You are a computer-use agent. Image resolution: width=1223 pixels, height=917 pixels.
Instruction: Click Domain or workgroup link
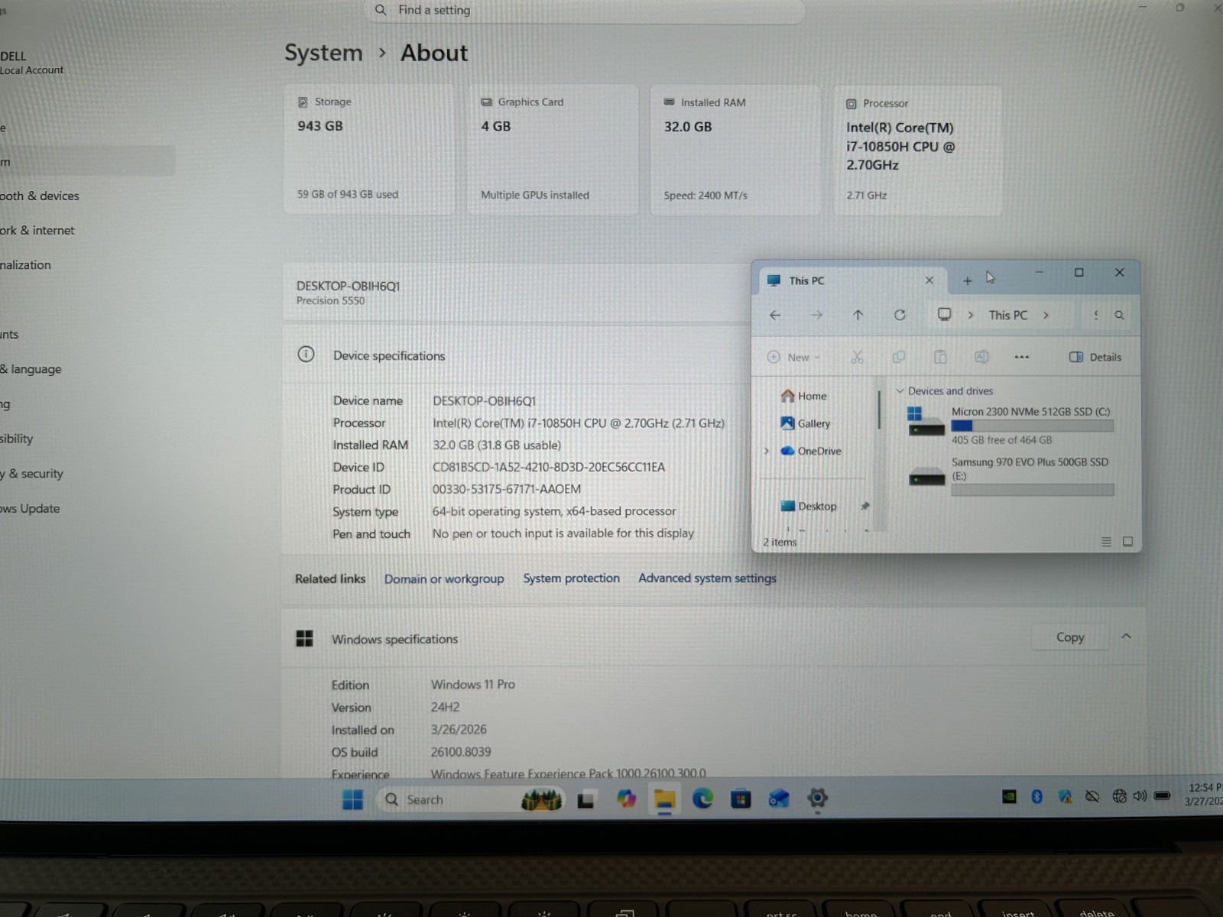(444, 578)
